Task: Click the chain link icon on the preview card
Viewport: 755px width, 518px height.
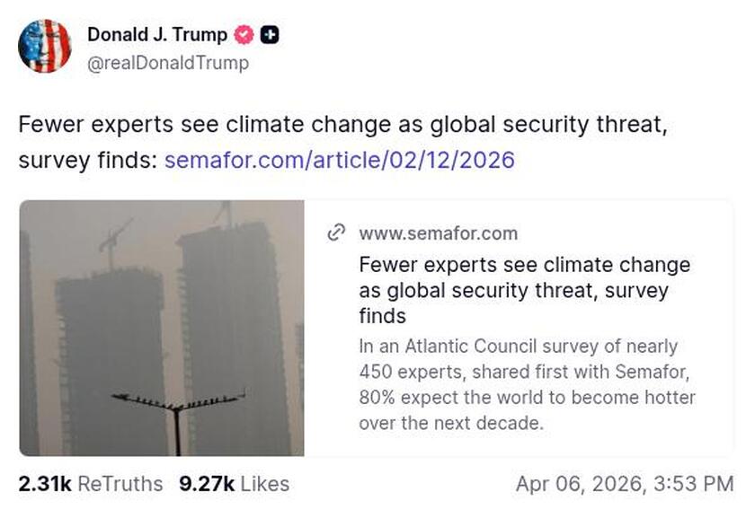Action: (338, 233)
